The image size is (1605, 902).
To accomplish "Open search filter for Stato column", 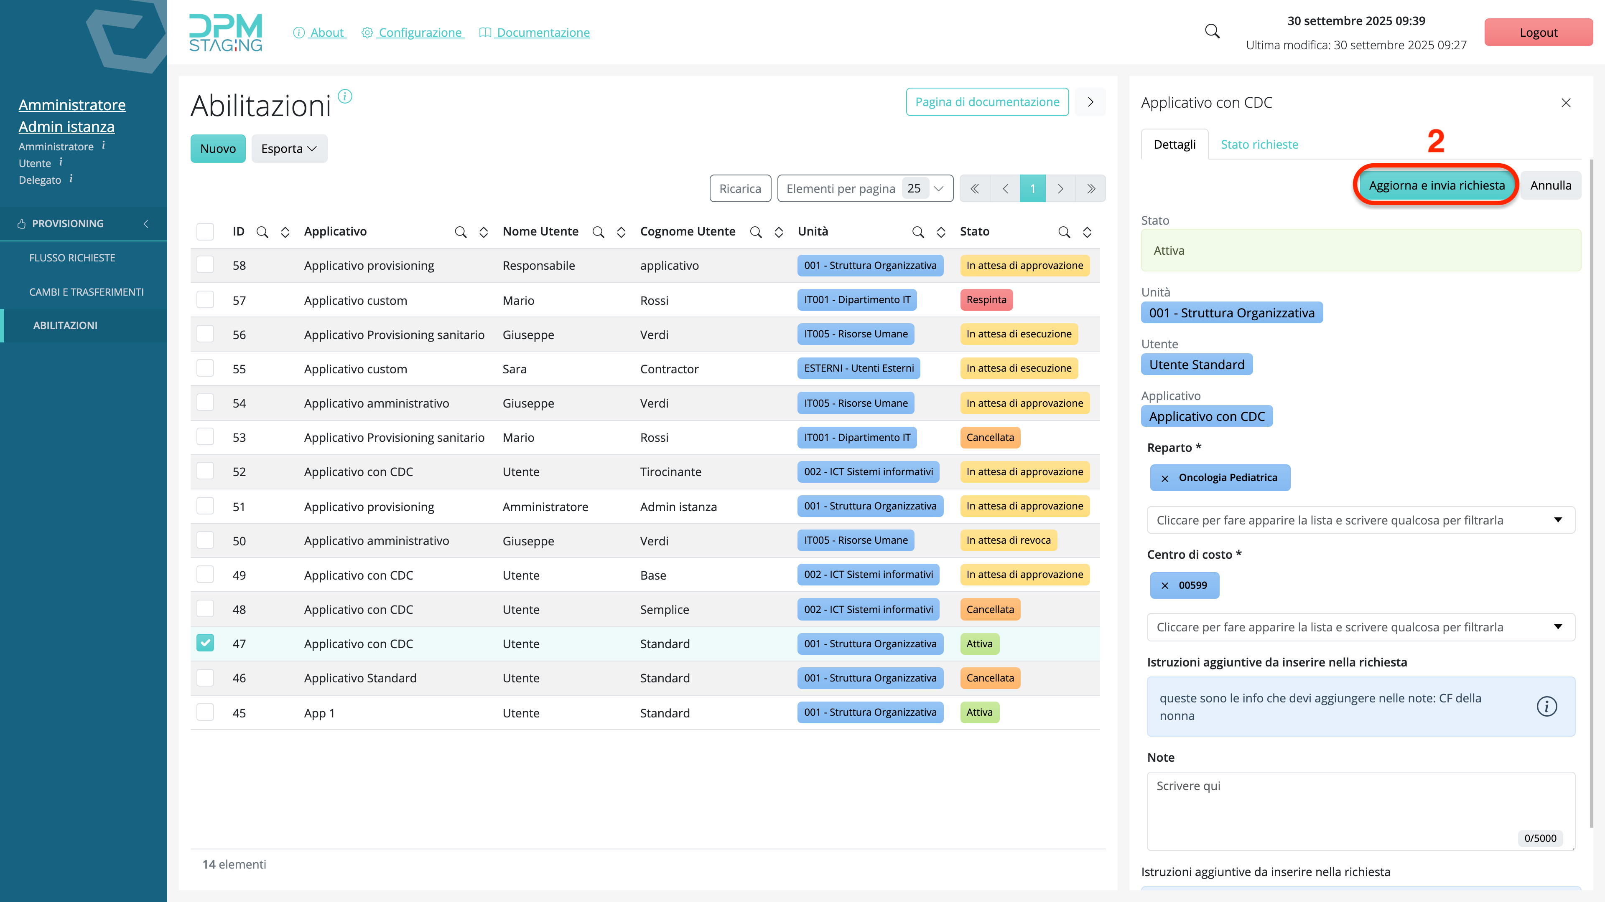I will point(1064,232).
